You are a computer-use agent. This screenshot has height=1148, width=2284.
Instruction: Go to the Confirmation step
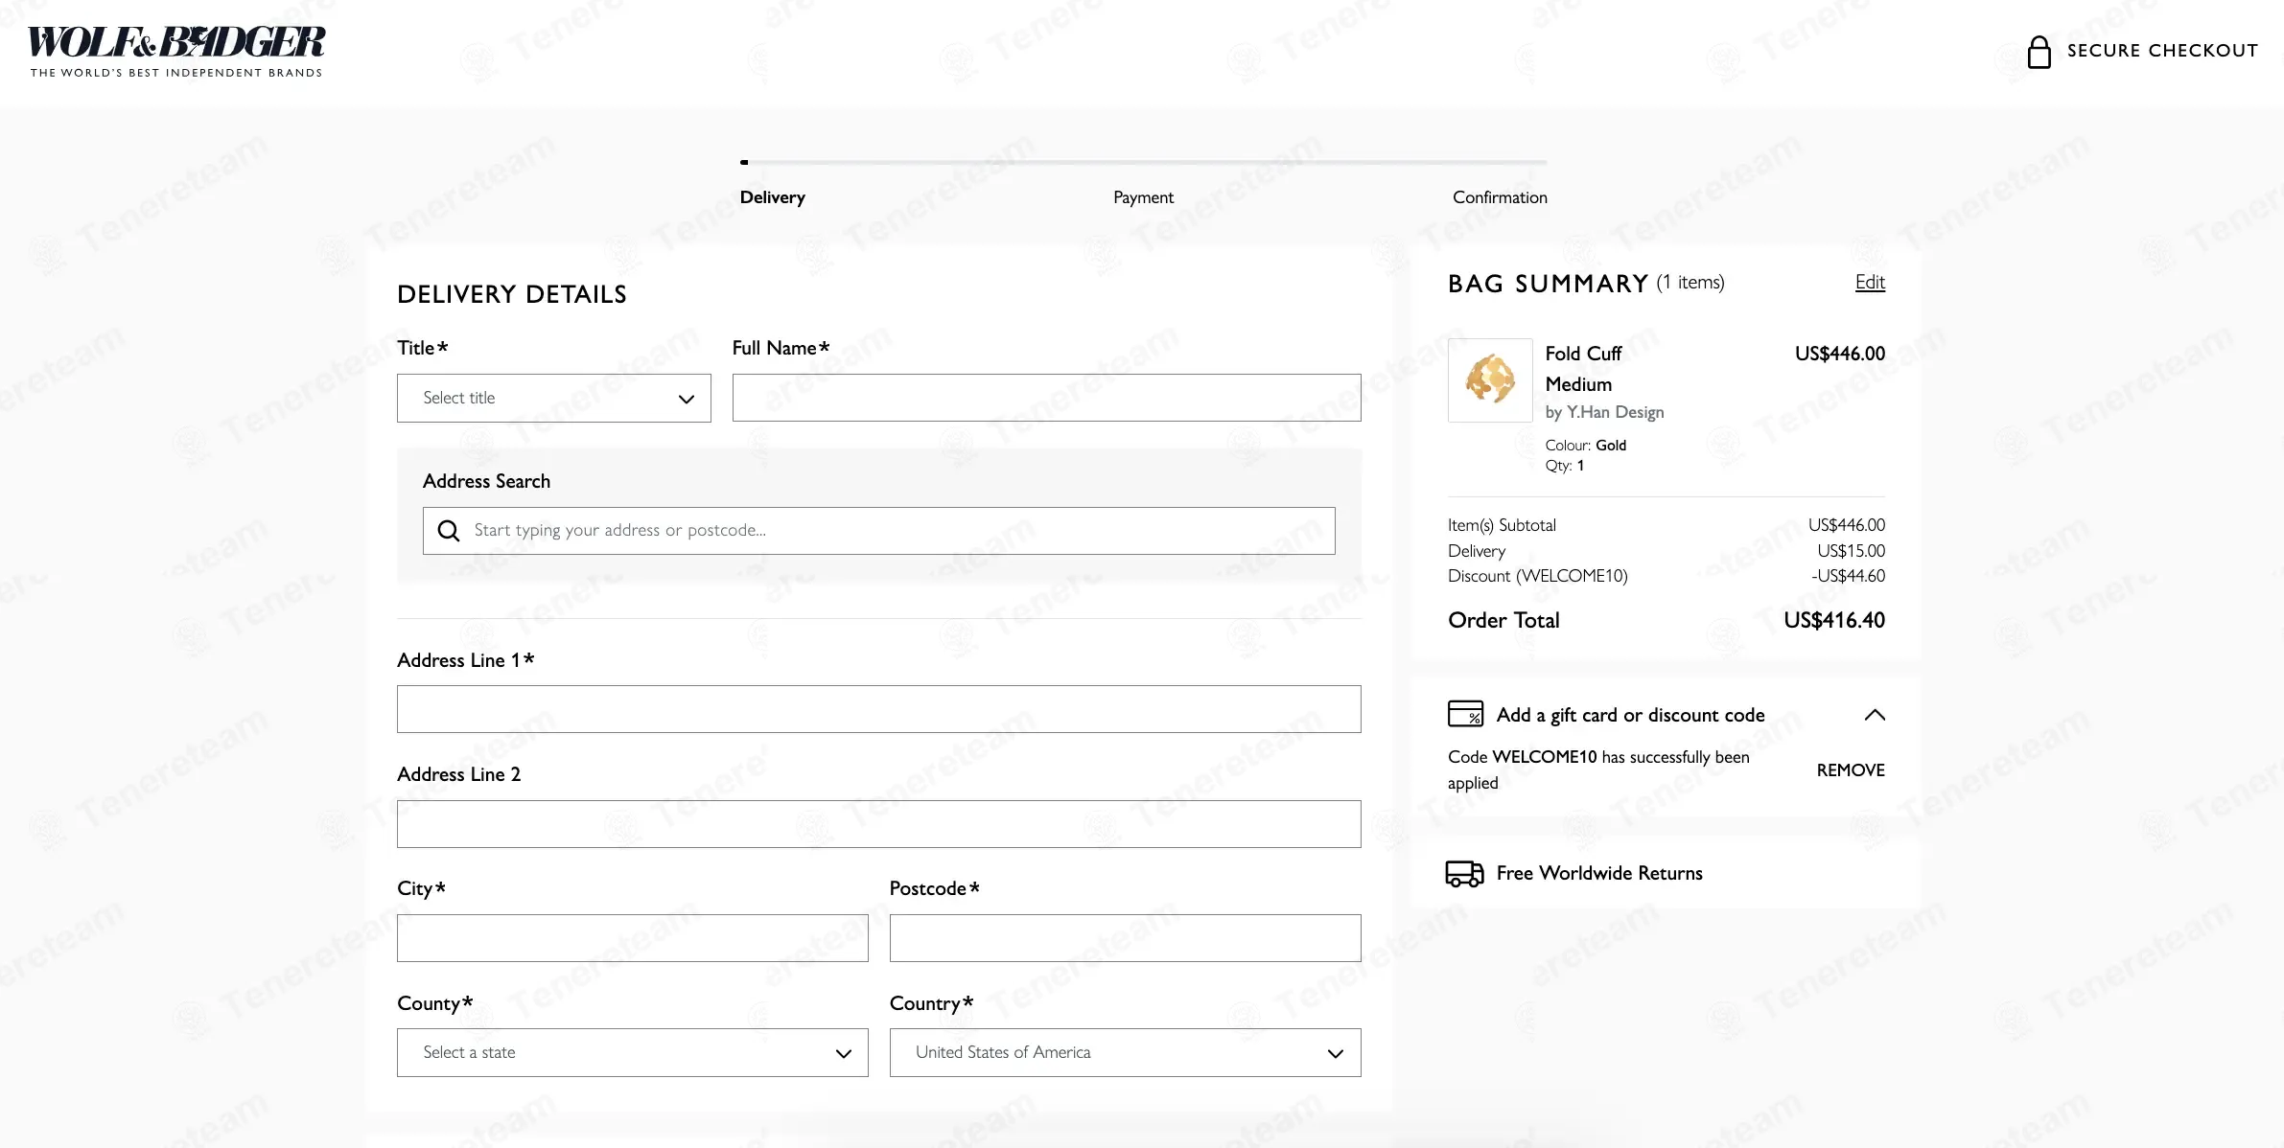coord(1500,197)
